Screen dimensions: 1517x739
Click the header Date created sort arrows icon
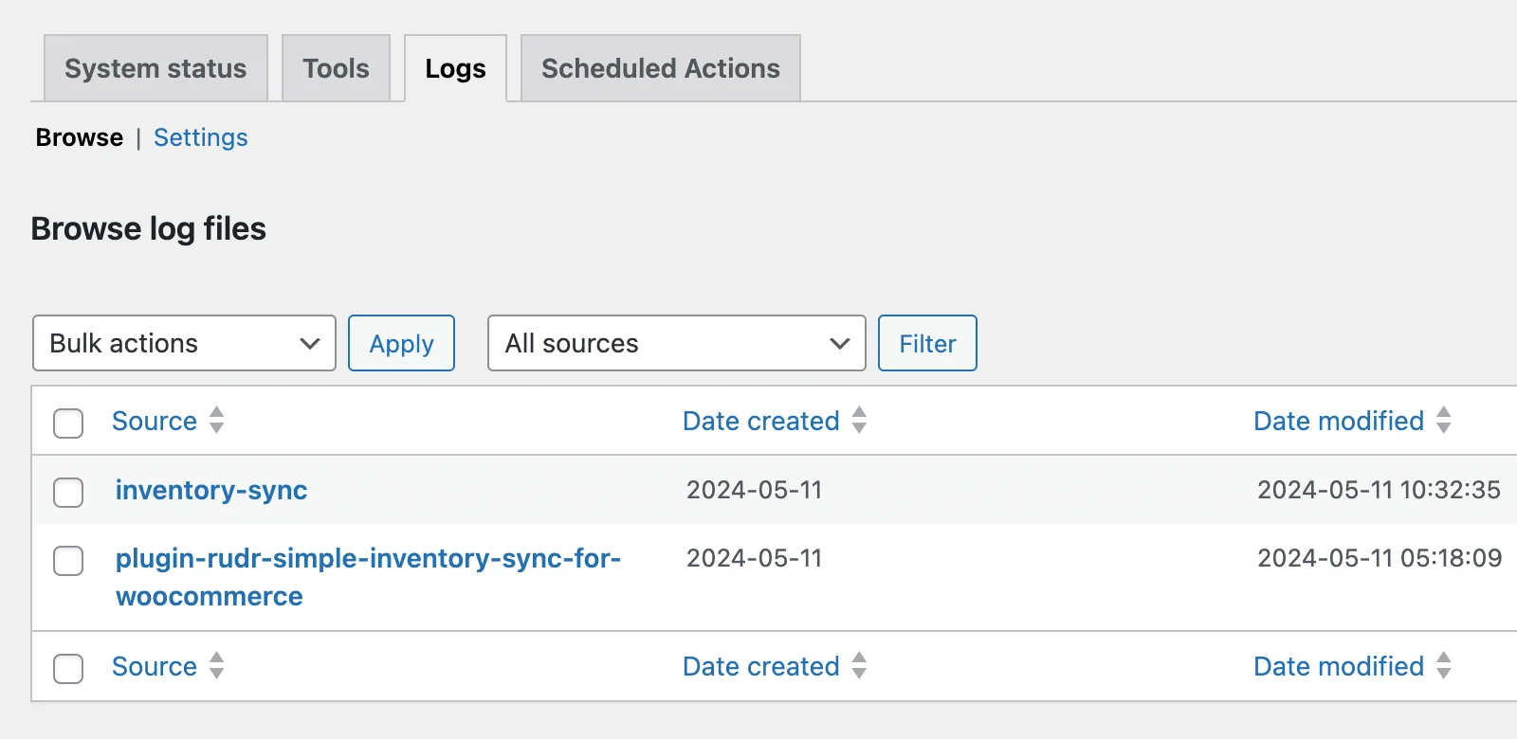860,420
